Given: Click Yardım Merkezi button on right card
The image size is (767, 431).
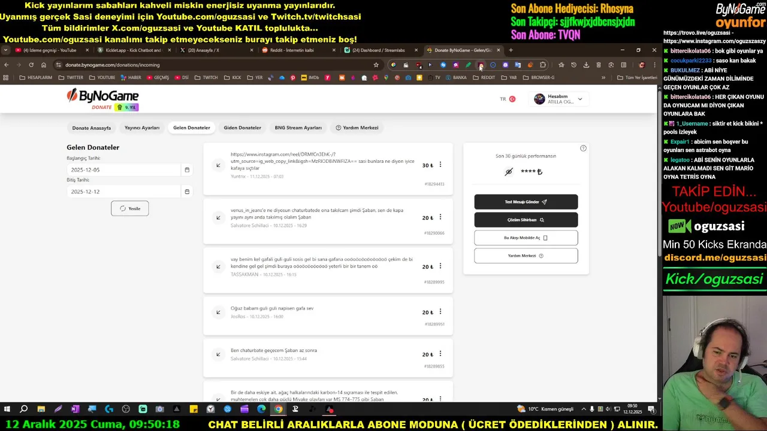Looking at the screenshot, I should point(526,256).
